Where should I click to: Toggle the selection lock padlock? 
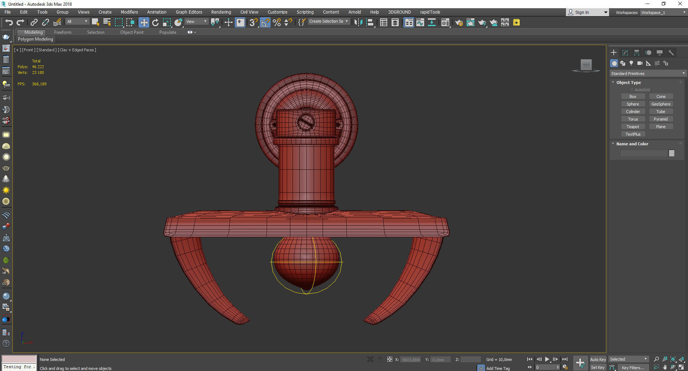click(x=380, y=359)
